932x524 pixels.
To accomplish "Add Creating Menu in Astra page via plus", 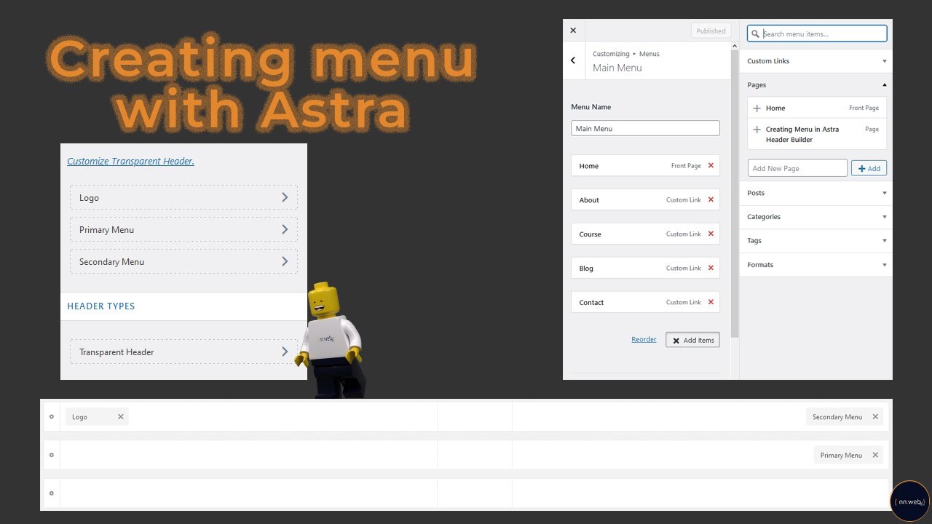I will click(x=757, y=130).
